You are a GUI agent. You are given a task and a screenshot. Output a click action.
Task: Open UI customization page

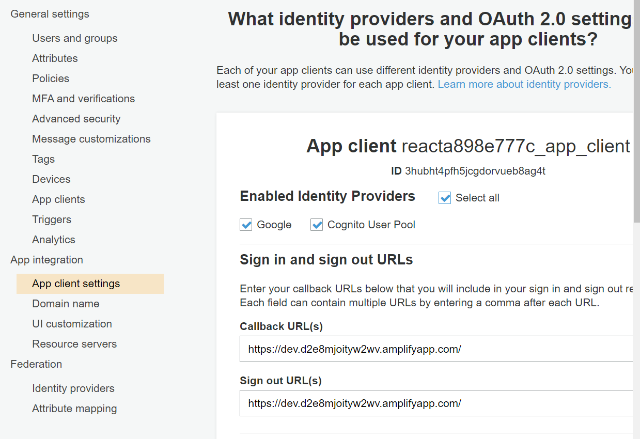coord(72,324)
